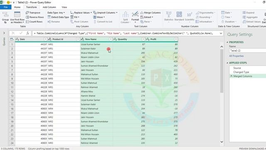Click the Expand structured column icon
The height and width of the screenshot is (150, 266).
244,13
